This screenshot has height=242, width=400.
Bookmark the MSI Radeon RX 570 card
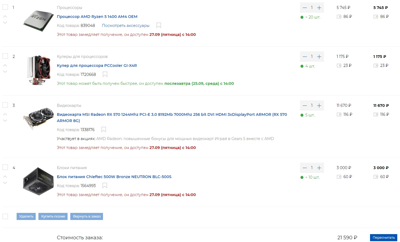pyautogui.click(x=104, y=129)
